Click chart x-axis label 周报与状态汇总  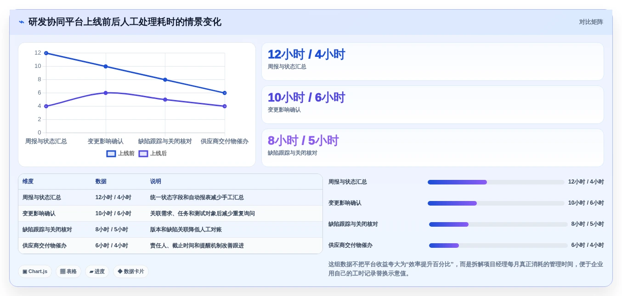point(46,141)
